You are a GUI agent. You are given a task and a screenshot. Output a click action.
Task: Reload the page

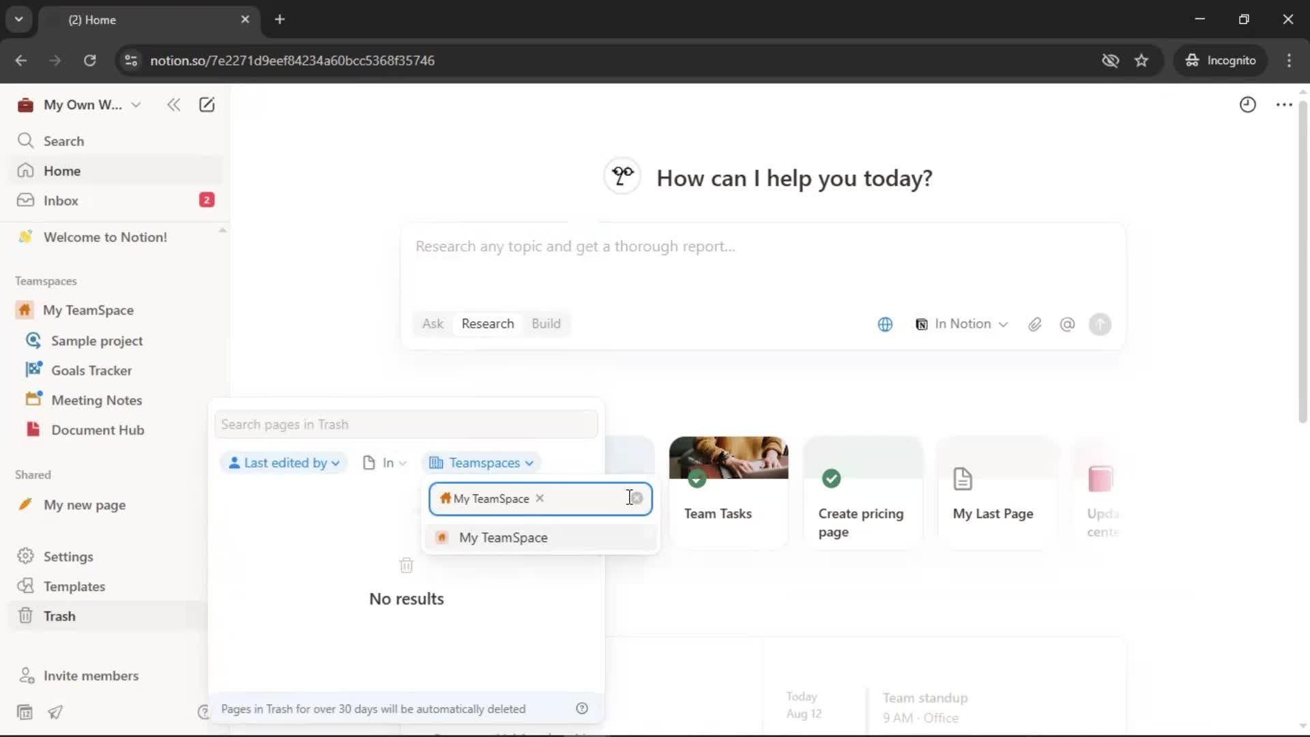click(x=89, y=60)
